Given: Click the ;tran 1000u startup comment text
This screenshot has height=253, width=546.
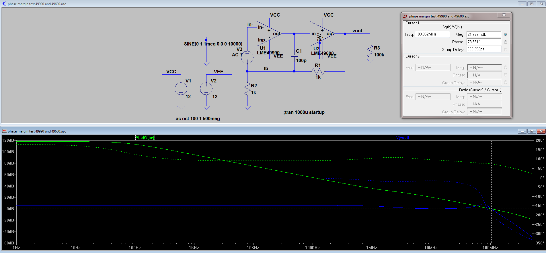Looking at the screenshot, I should (304, 112).
